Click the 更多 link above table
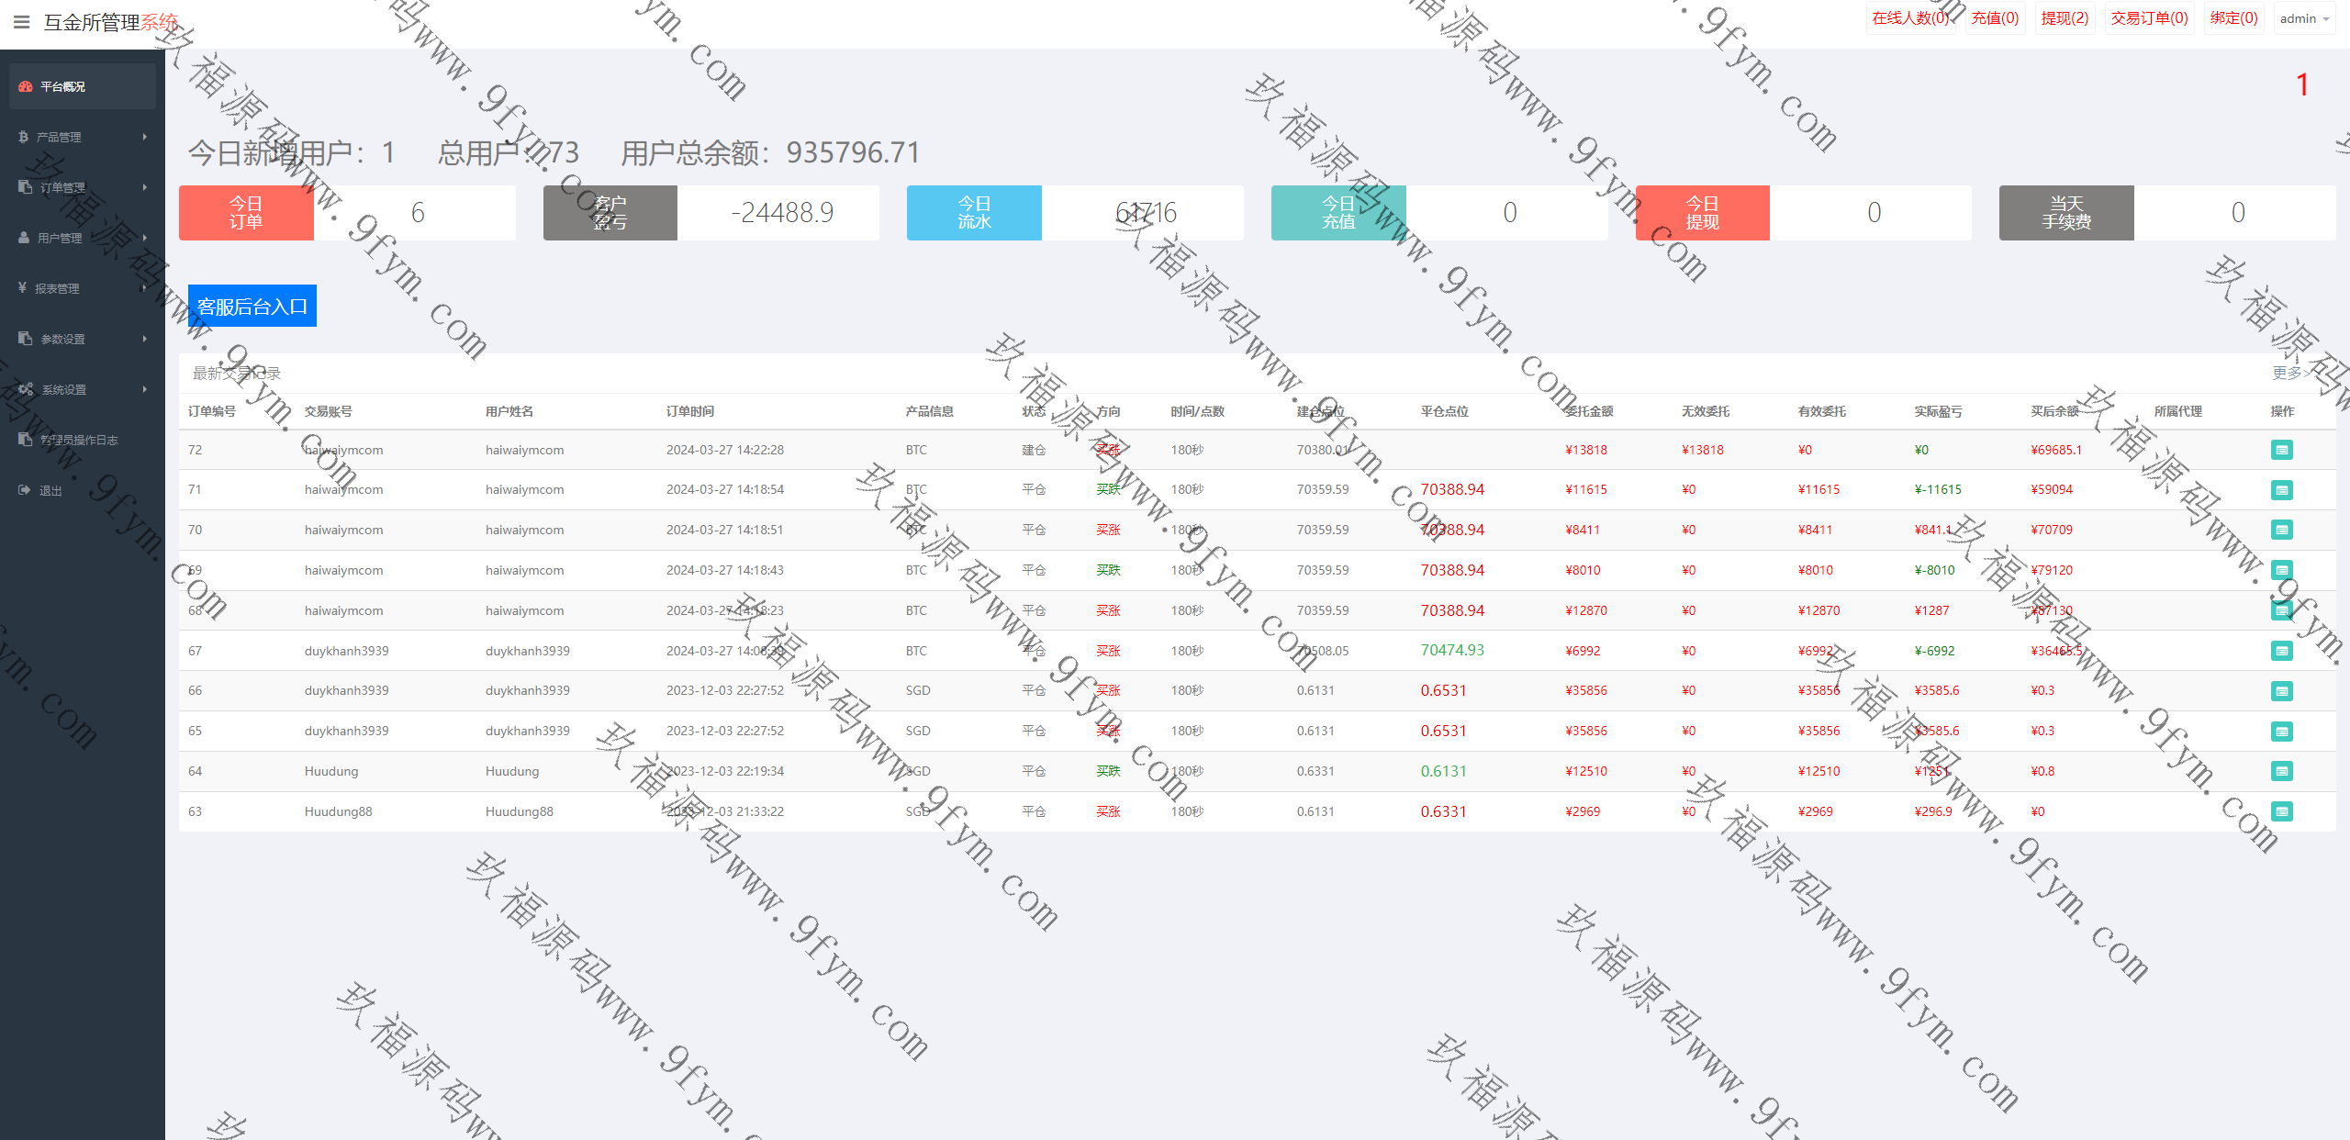 pyautogui.click(x=2290, y=373)
